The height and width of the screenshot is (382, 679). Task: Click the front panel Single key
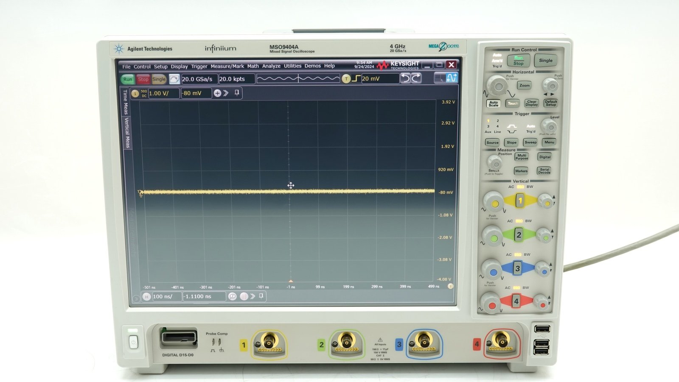coord(546,60)
